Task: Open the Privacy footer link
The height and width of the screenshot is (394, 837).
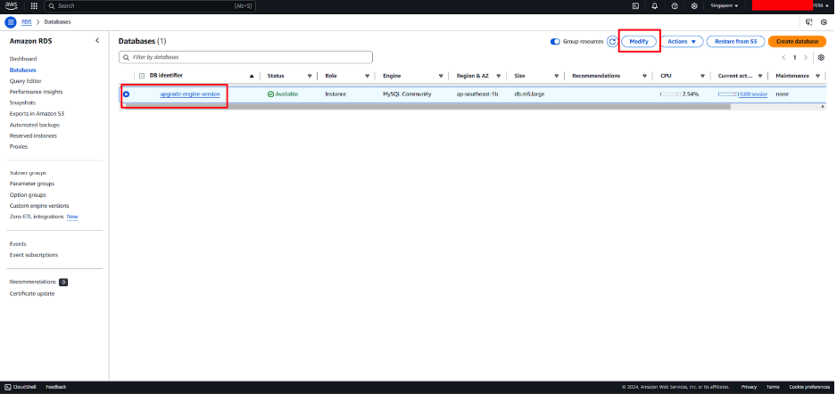Action: (x=749, y=387)
